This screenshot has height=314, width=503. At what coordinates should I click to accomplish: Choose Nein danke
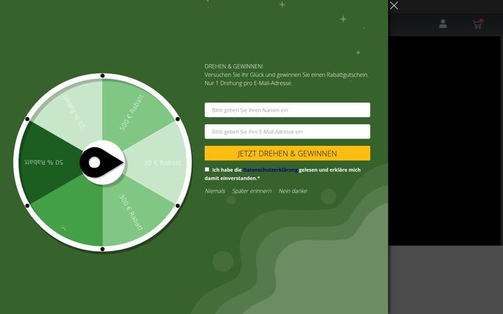click(293, 191)
